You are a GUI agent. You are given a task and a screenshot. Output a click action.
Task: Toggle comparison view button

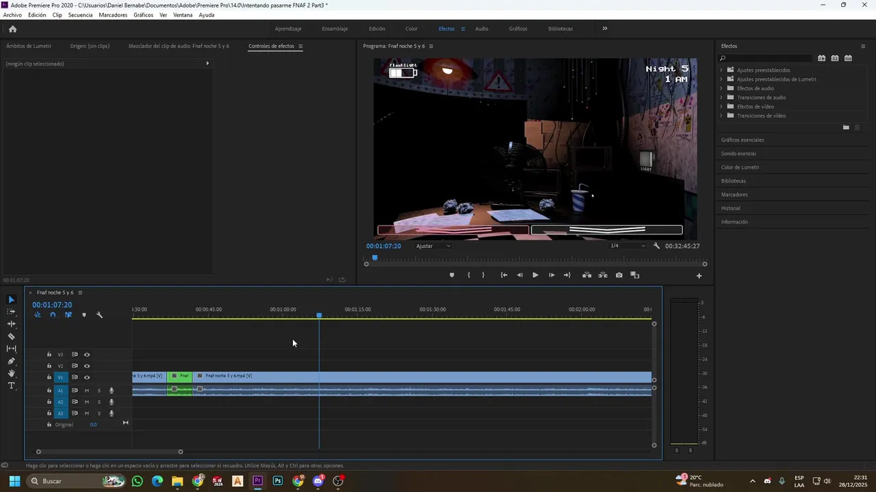pyautogui.click(x=635, y=275)
